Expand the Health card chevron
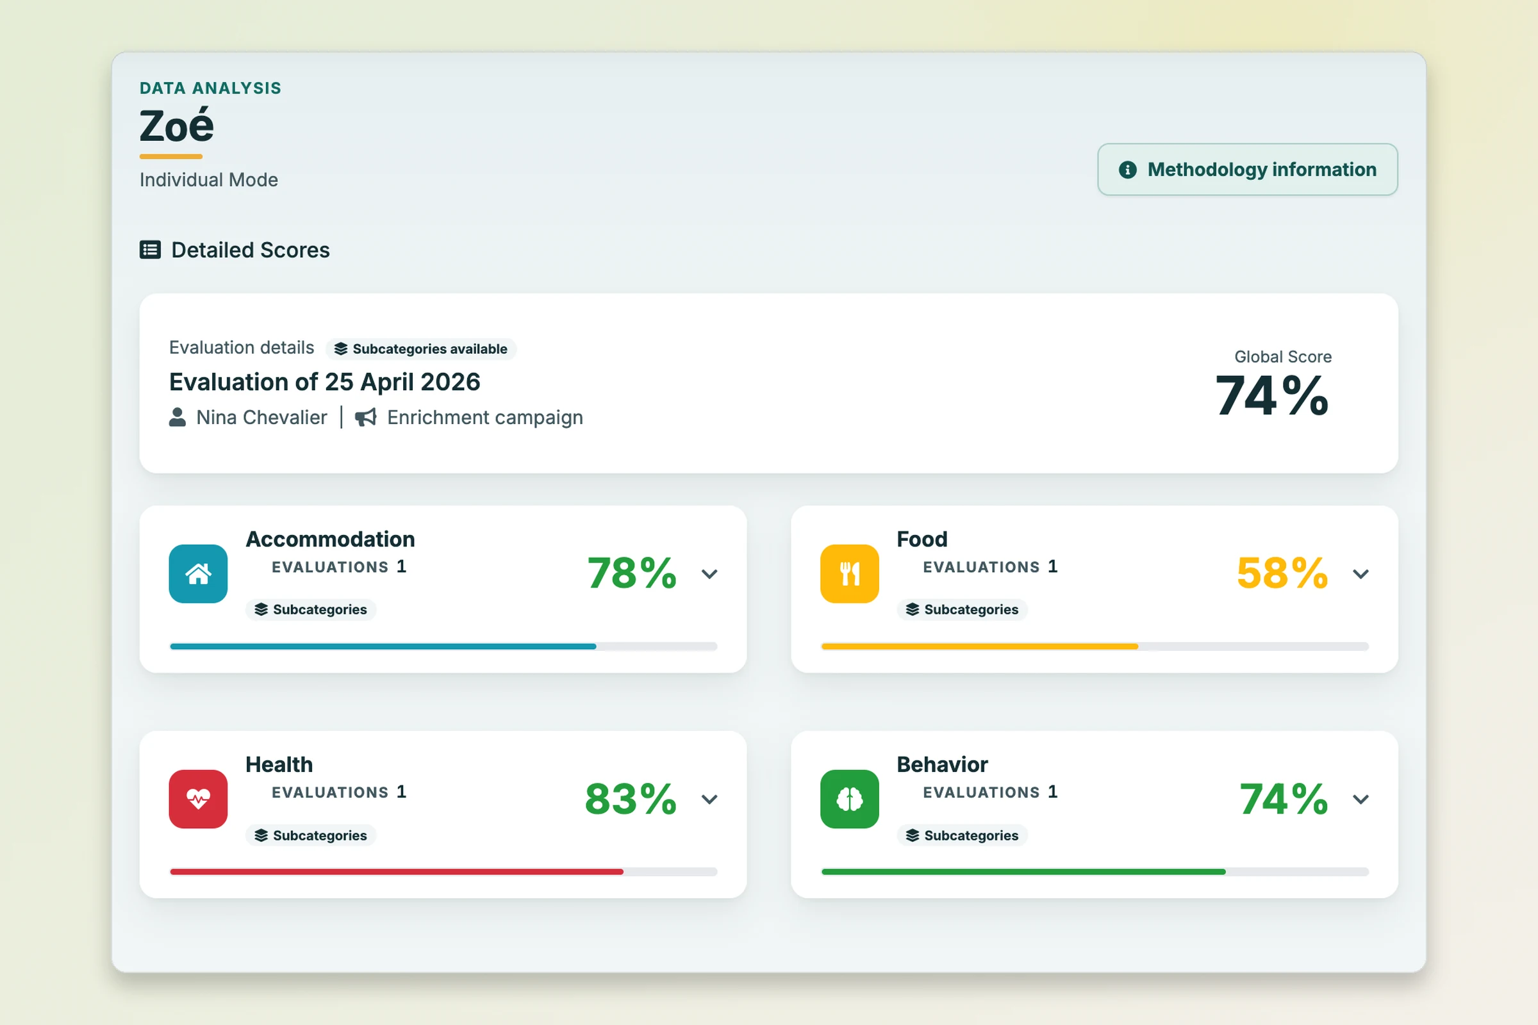Image resolution: width=1538 pixels, height=1025 pixels. pos(709,799)
